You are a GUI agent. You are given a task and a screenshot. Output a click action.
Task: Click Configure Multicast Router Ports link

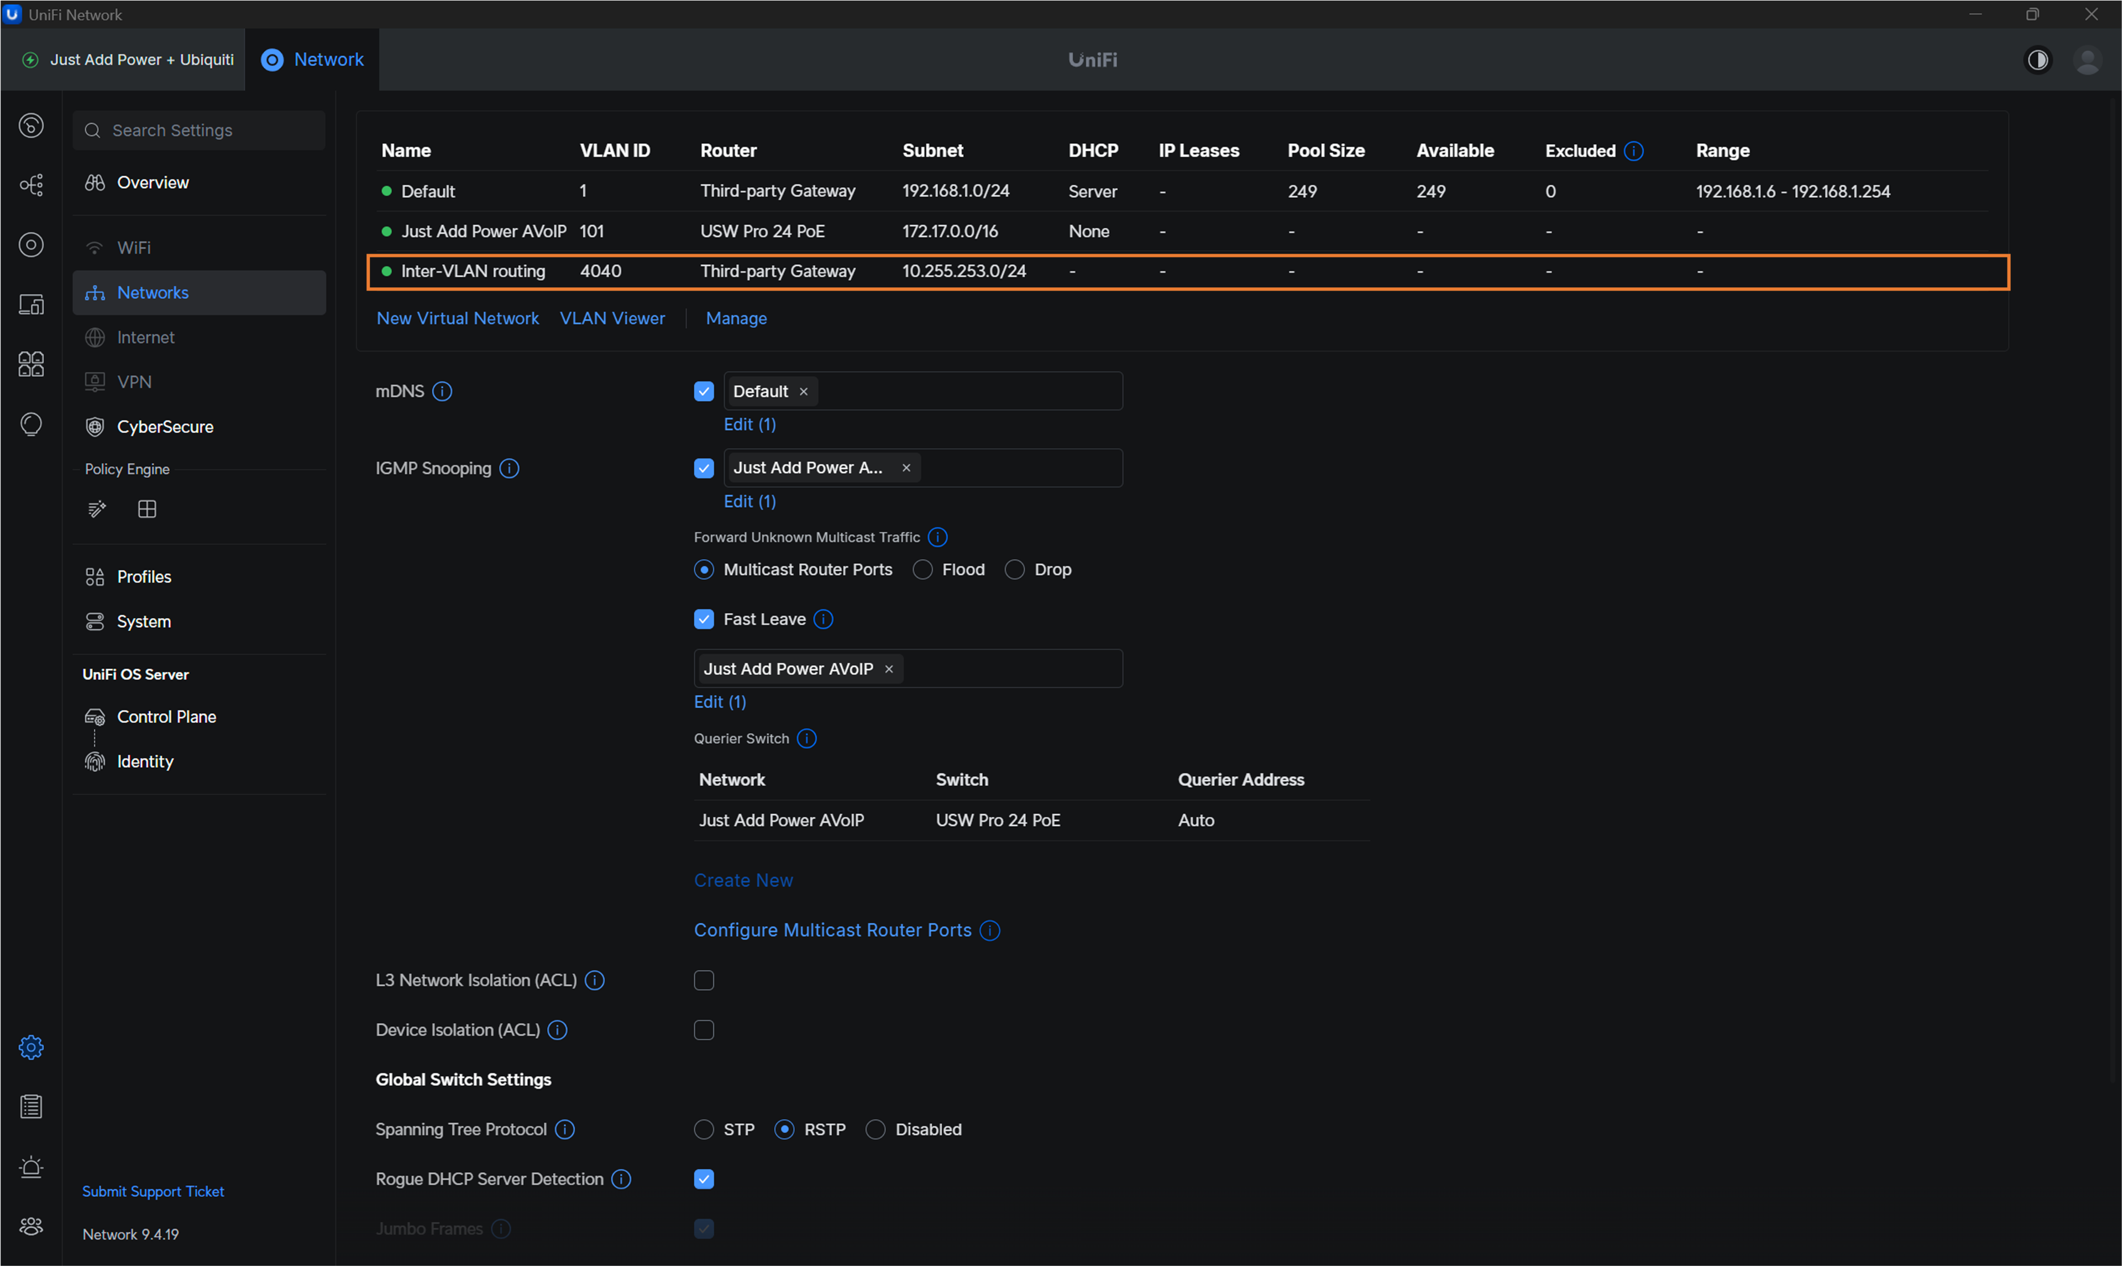click(x=832, y=930)
